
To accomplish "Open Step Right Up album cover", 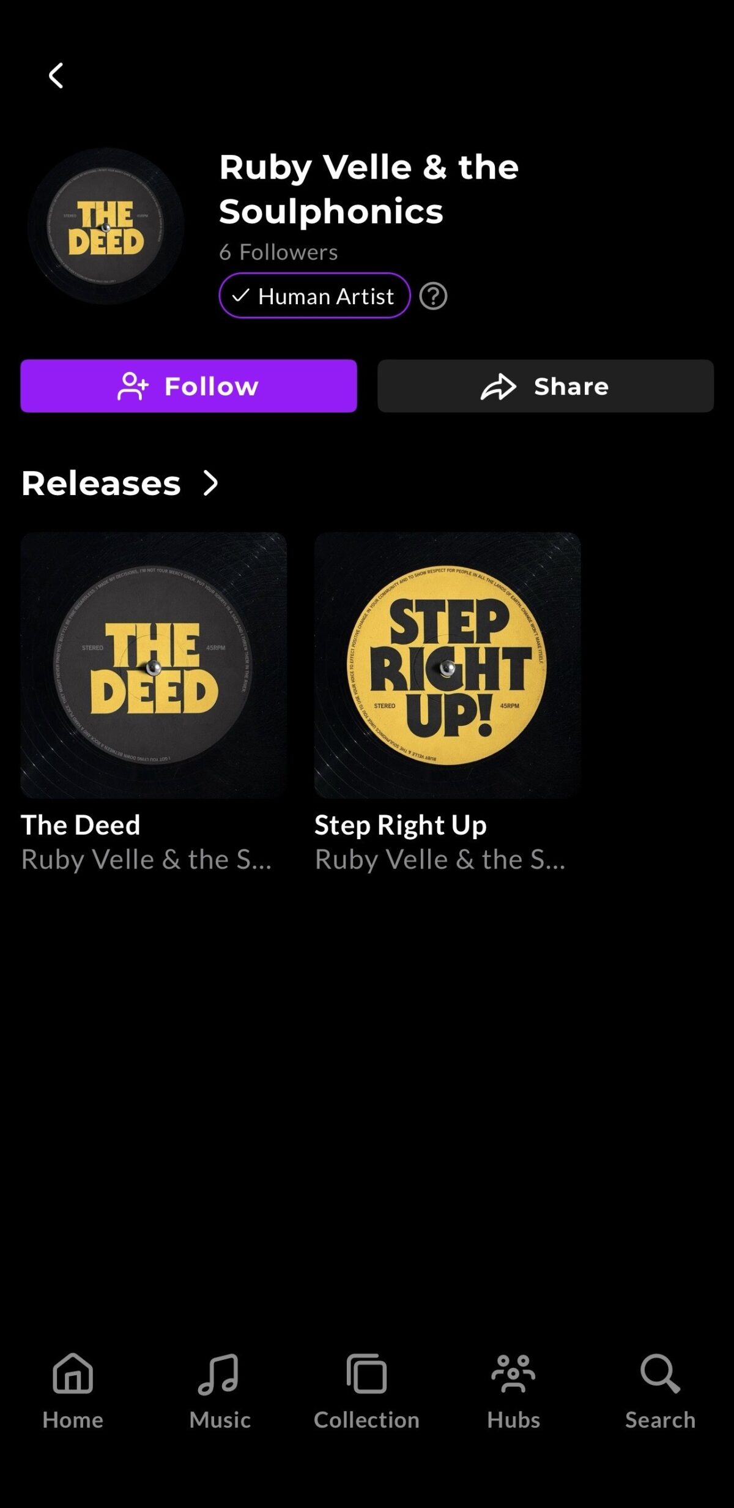I will (447, 665).
